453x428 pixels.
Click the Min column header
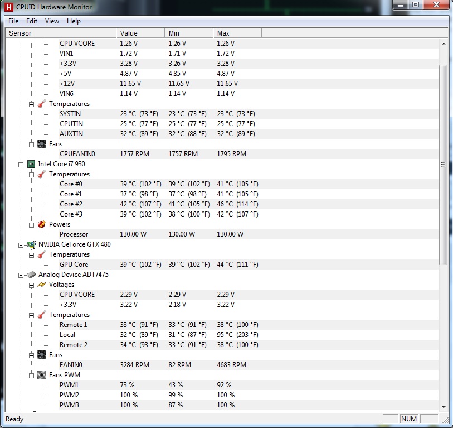[189, 33]
